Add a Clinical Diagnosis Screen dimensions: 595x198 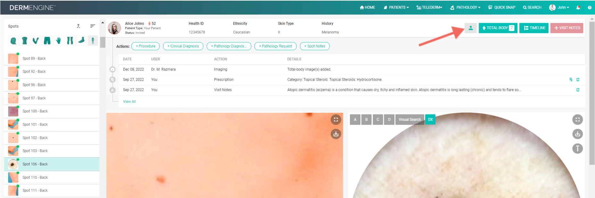click(183, 46)
